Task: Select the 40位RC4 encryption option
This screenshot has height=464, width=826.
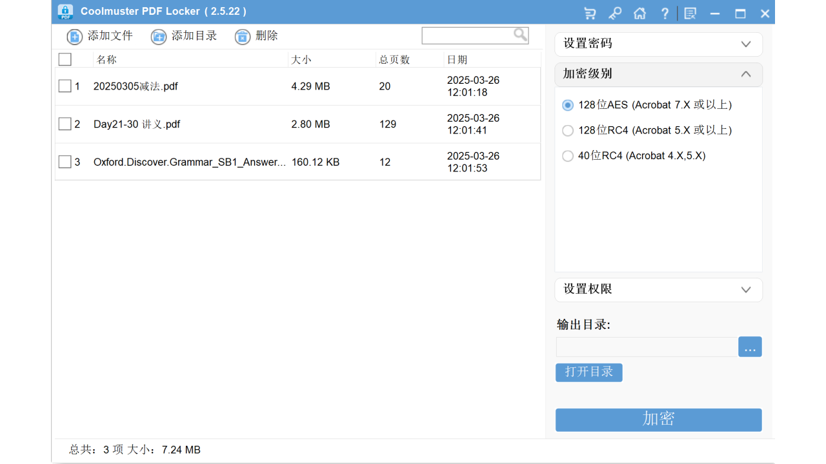Action: (x=568, y=155)
